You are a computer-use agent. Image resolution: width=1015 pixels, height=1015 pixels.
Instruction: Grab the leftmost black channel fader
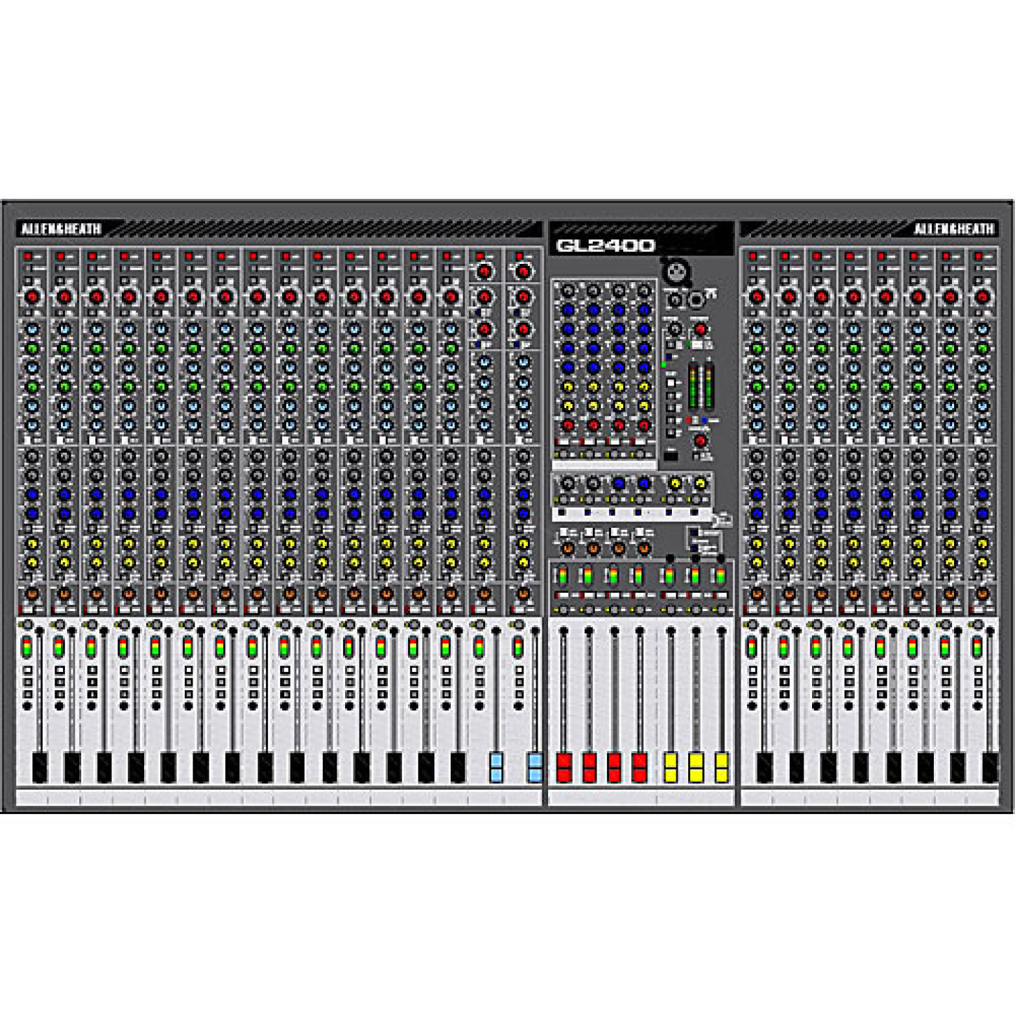click(x=40, y=767)
